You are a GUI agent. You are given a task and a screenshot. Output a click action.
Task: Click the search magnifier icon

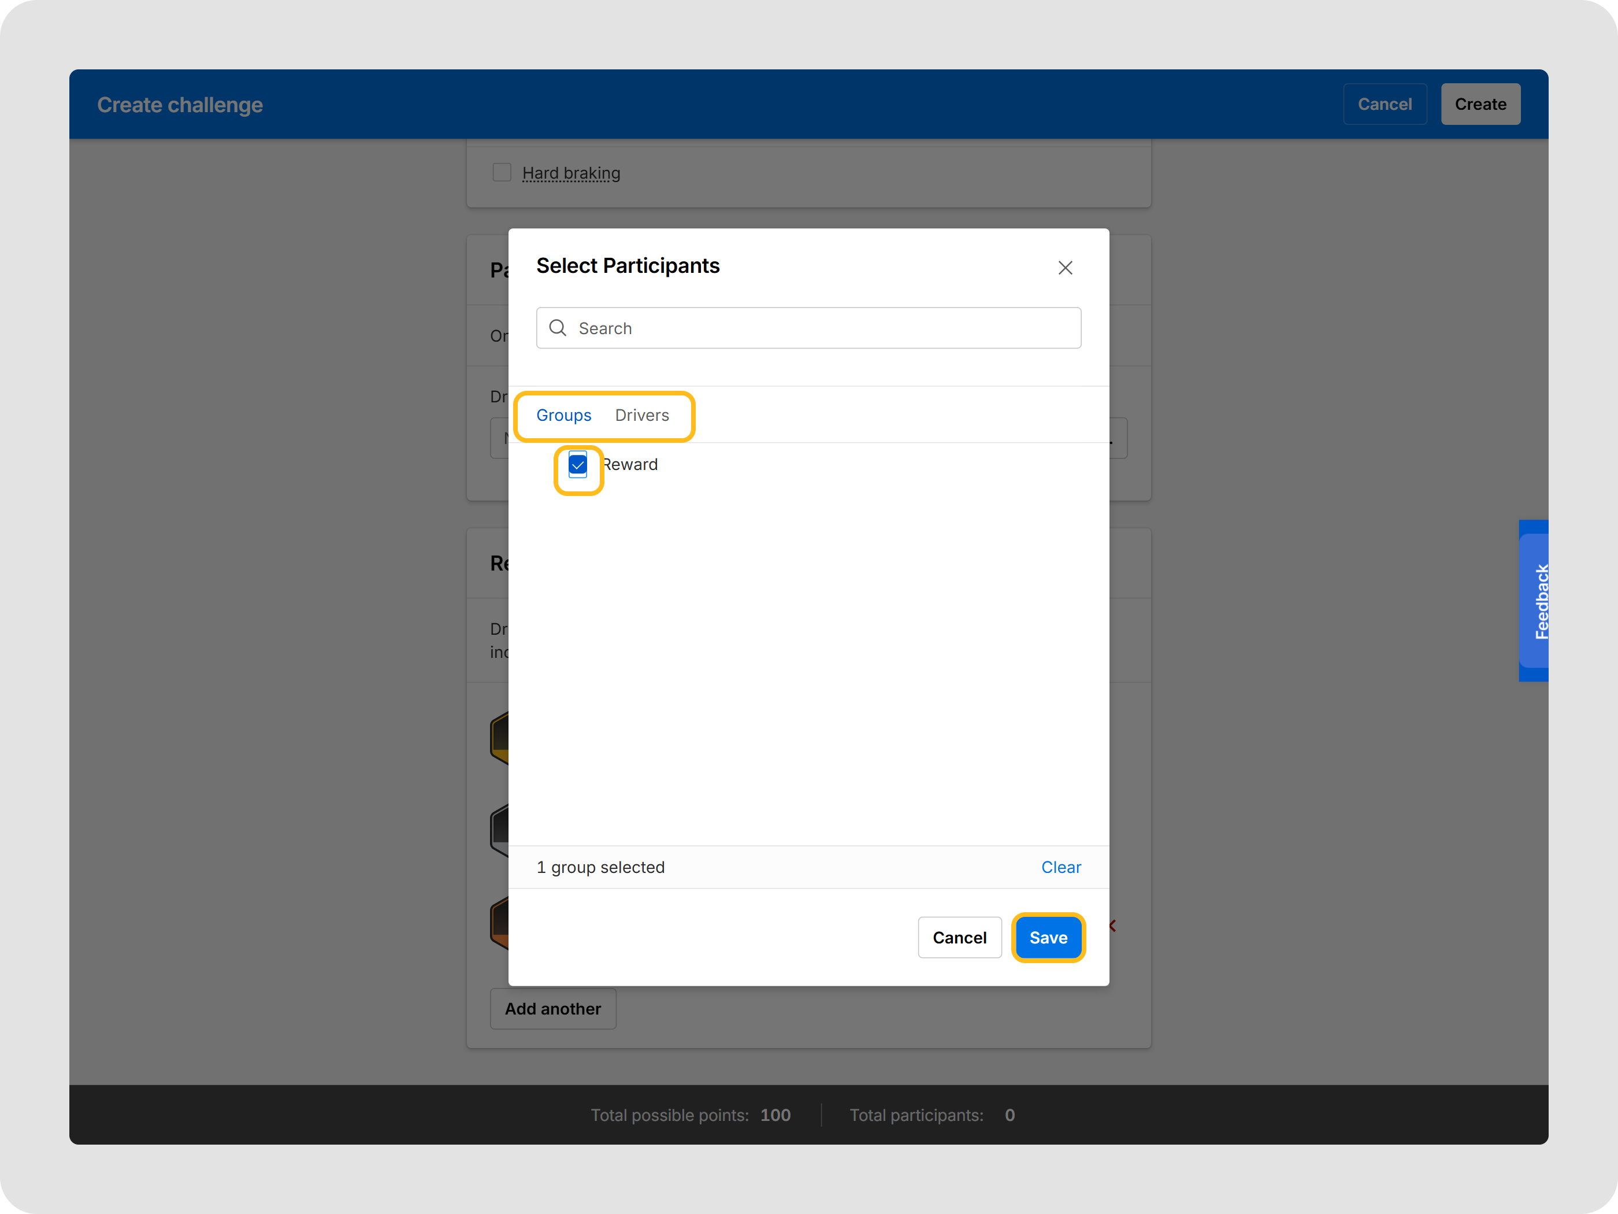pyautogui.click(x=558, y=328)
